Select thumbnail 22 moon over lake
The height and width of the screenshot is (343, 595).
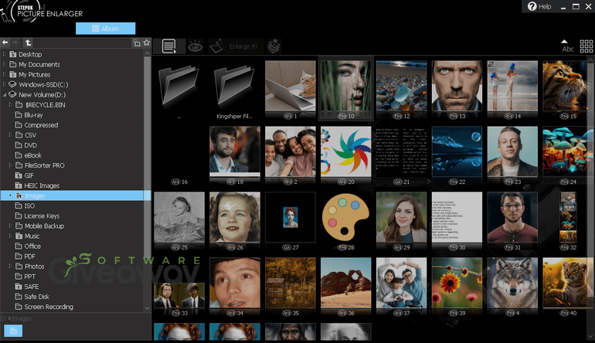(x=457, y=151)
